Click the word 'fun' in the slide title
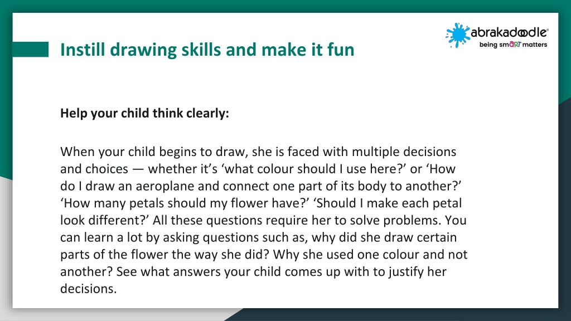 341,50
